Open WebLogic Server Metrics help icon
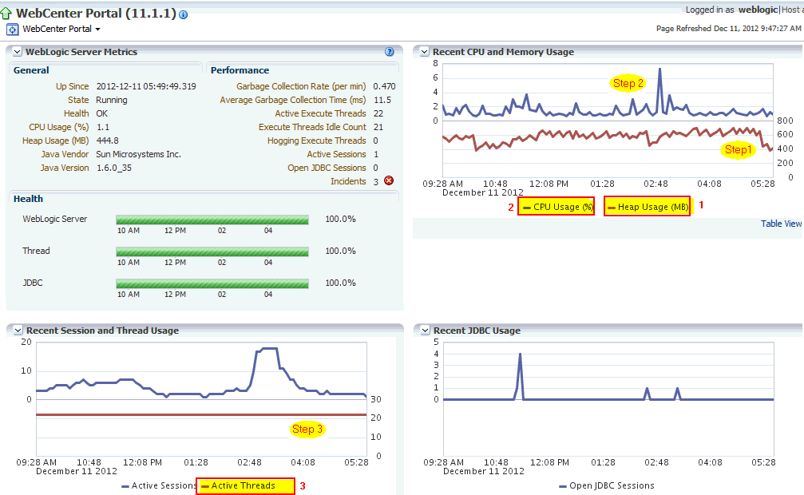 click(389, 52)
